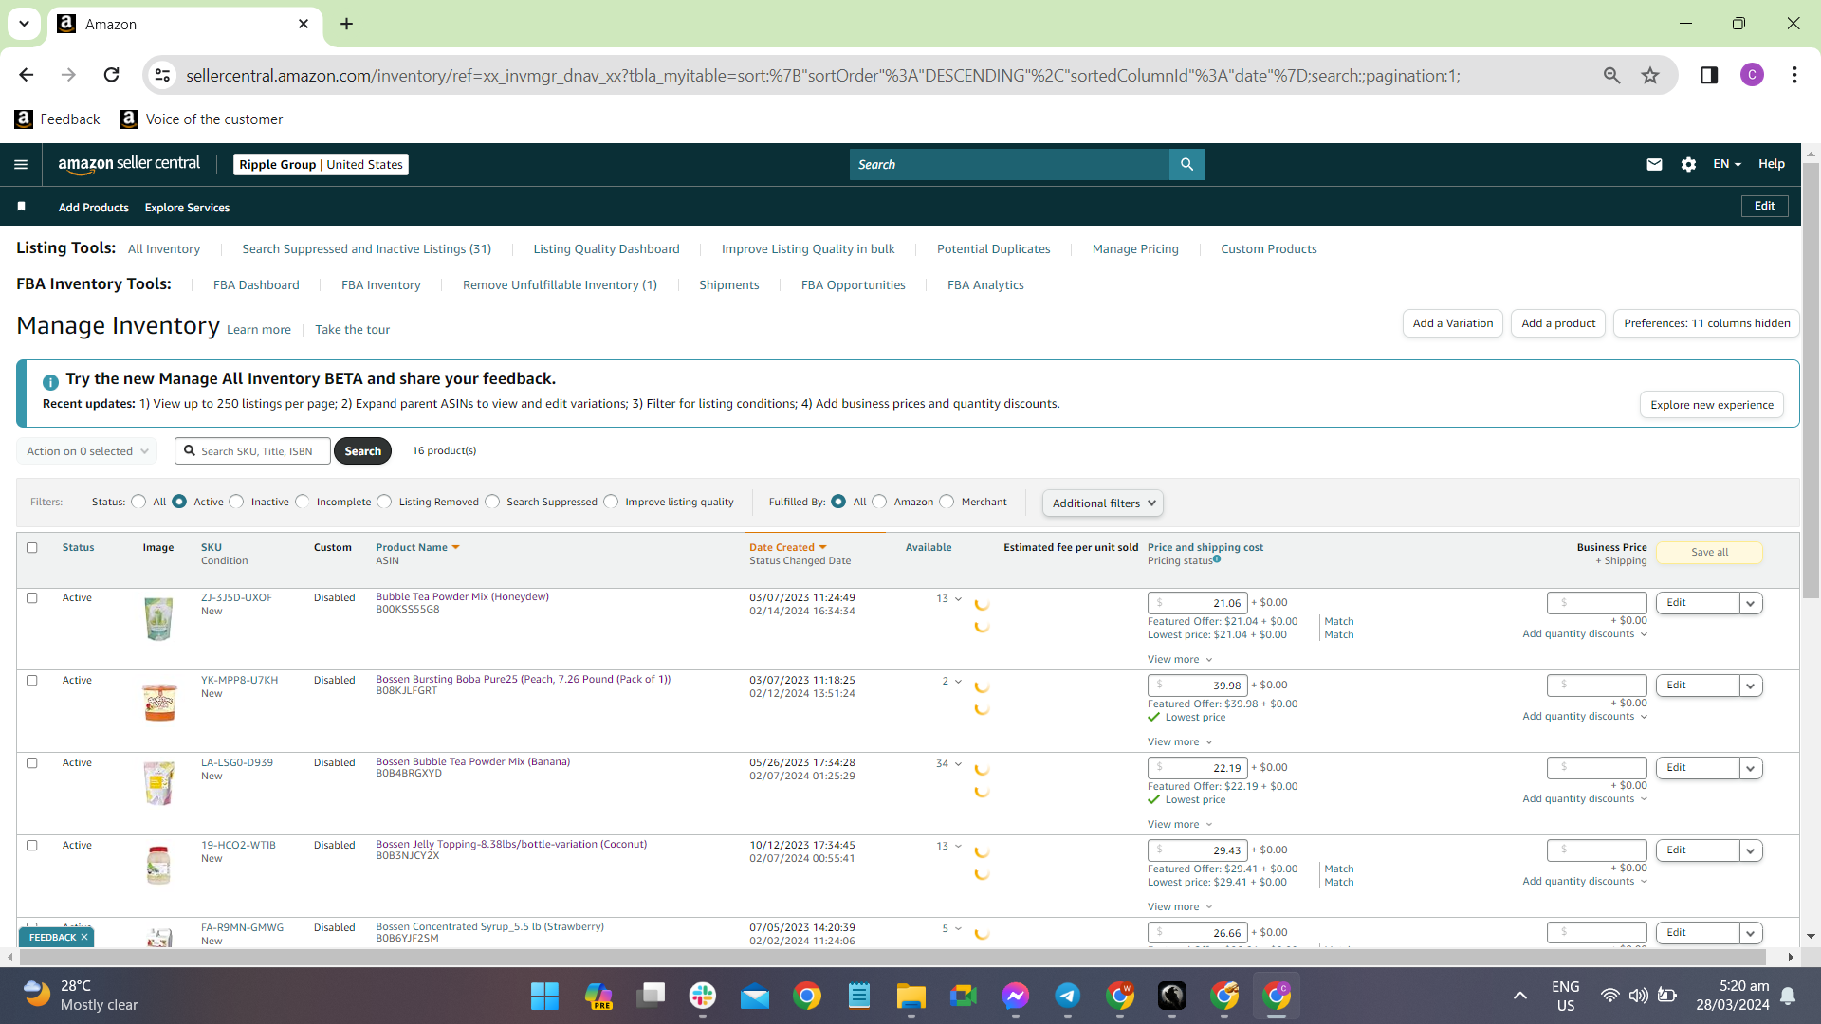Open Edit dropdown arrow for Peach Boba row
Viewport: 1821px width, 1024px height.
[x=1751, y=686]
